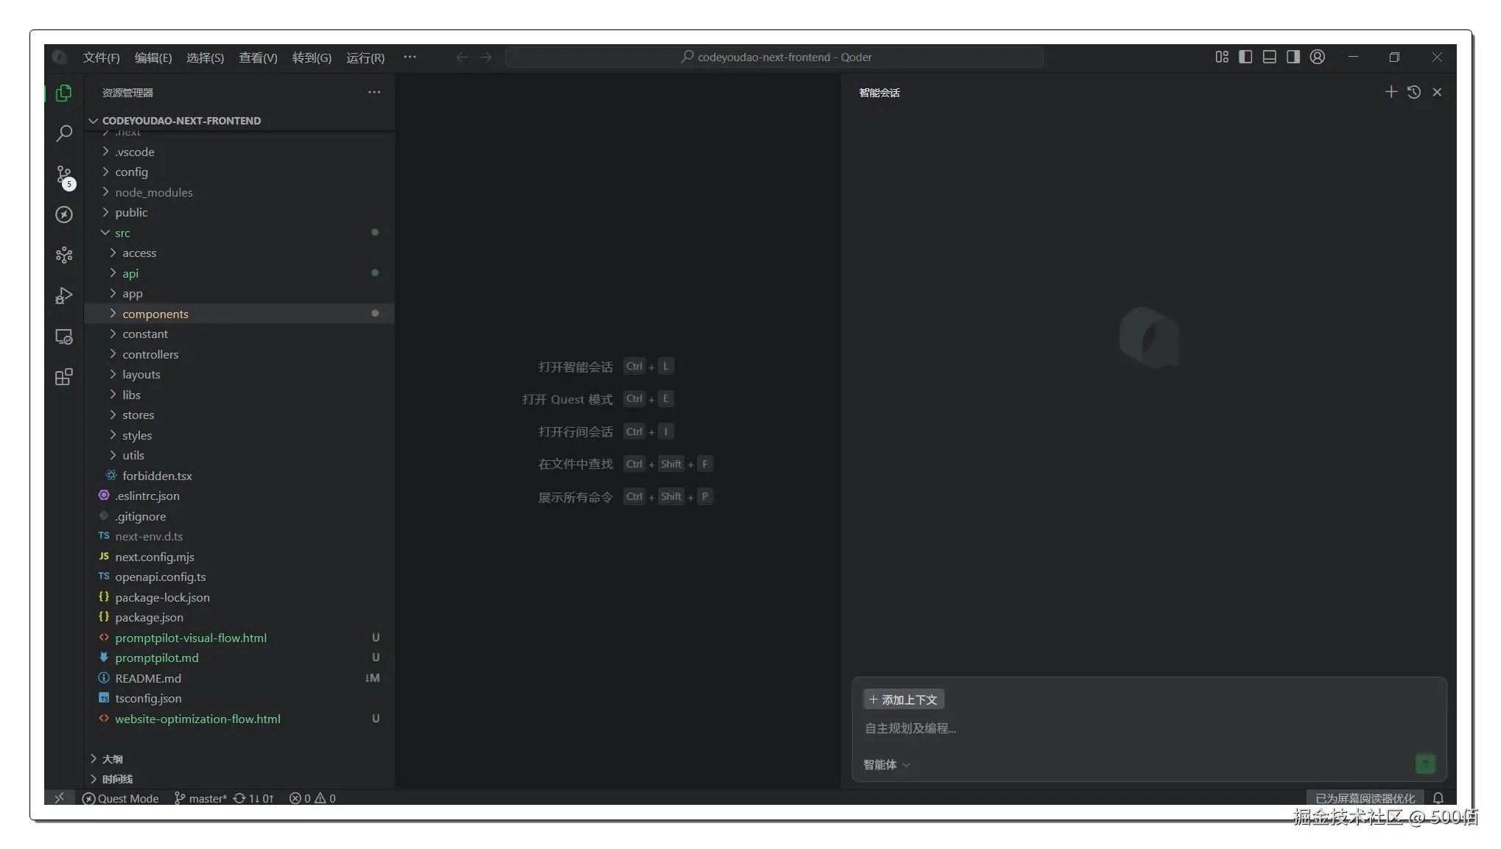Screen dimensions: 1501x849
Task: Open the 文件(F) menu
Action: coord(101,57)
